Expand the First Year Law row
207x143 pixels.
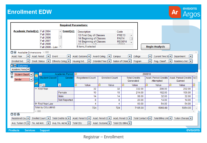tap(36, 104)
